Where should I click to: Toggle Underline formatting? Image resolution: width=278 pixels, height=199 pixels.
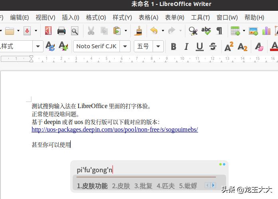pos(200,47)
